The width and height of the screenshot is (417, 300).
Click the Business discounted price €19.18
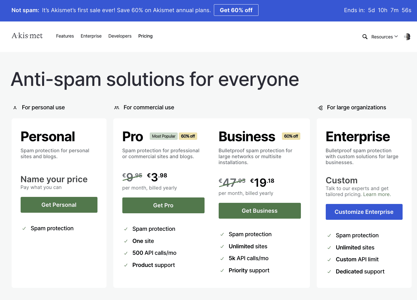tap(262, 182)
